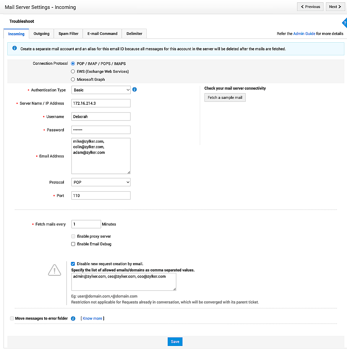The width and height of the screenshot is (347, 351).
Task: Select Microsoft Graph connection protocol
Action: click(73, 79)
